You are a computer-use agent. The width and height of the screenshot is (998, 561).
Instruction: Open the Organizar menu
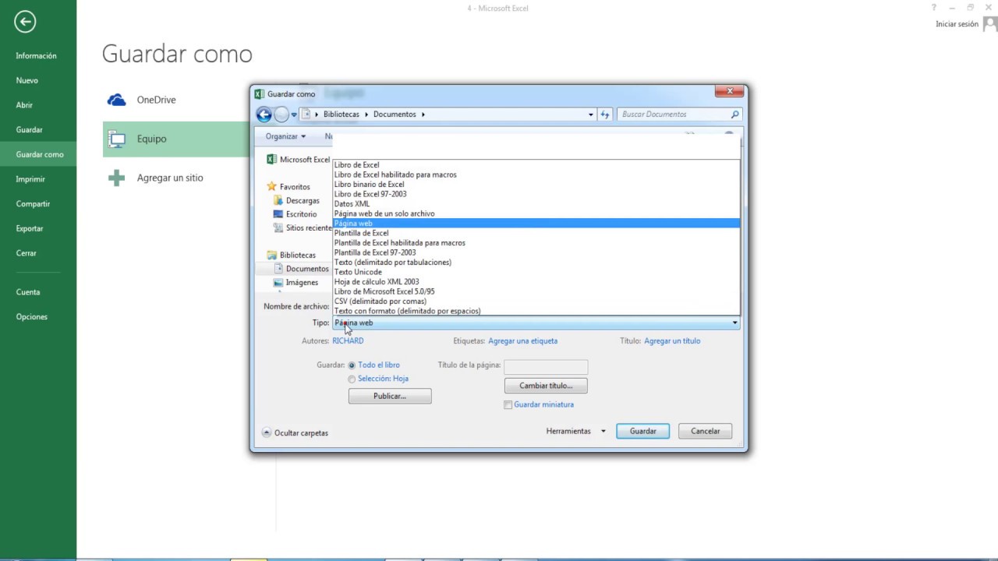pos(285,136)
